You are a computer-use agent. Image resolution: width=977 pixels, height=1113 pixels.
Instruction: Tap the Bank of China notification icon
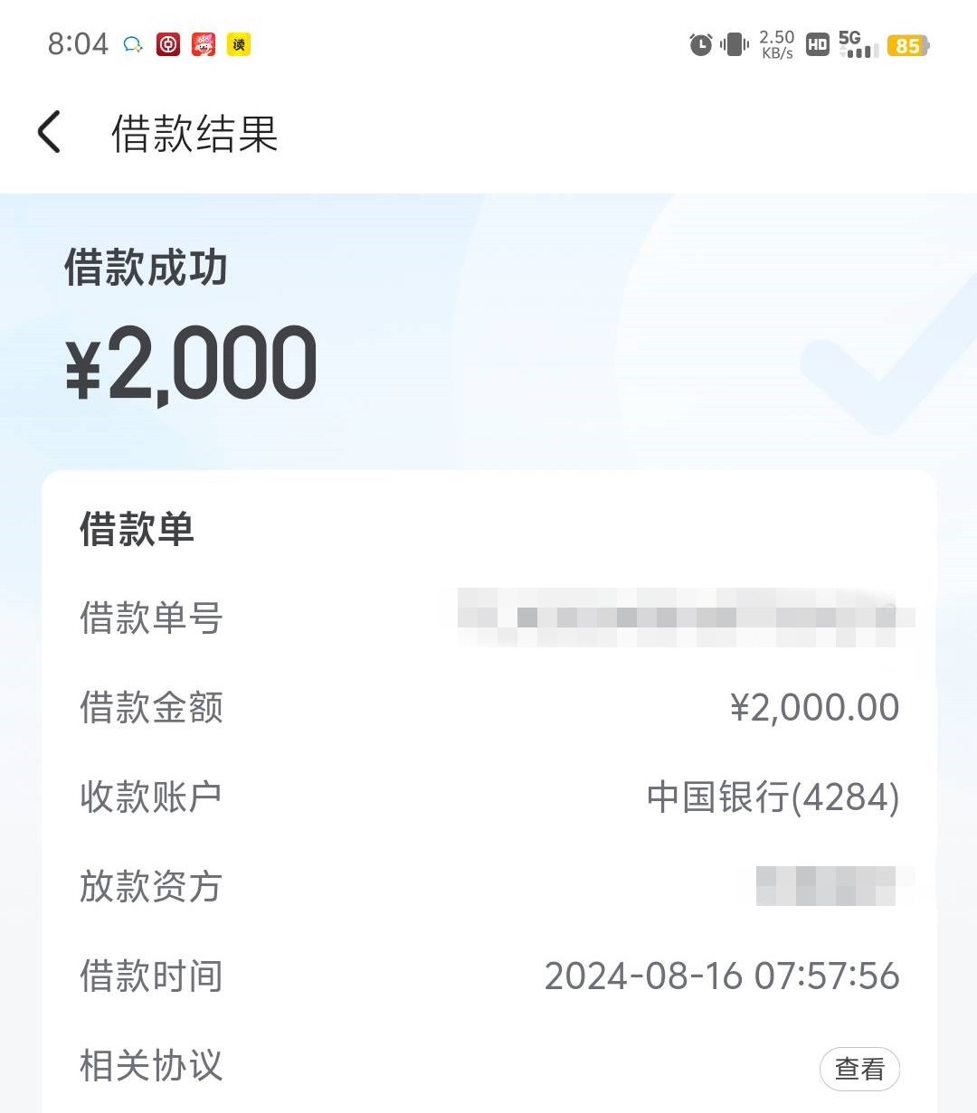[168, 44]
